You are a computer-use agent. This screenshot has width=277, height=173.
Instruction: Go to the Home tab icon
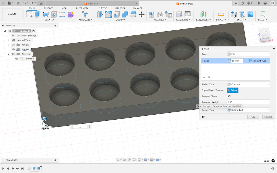tap(41, 4)
